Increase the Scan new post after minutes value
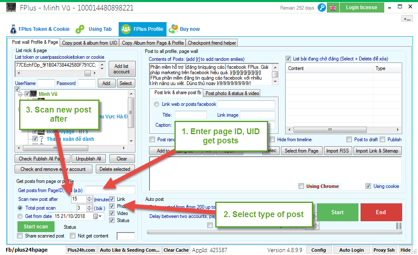The image size is (418, 255). [90, 197]
